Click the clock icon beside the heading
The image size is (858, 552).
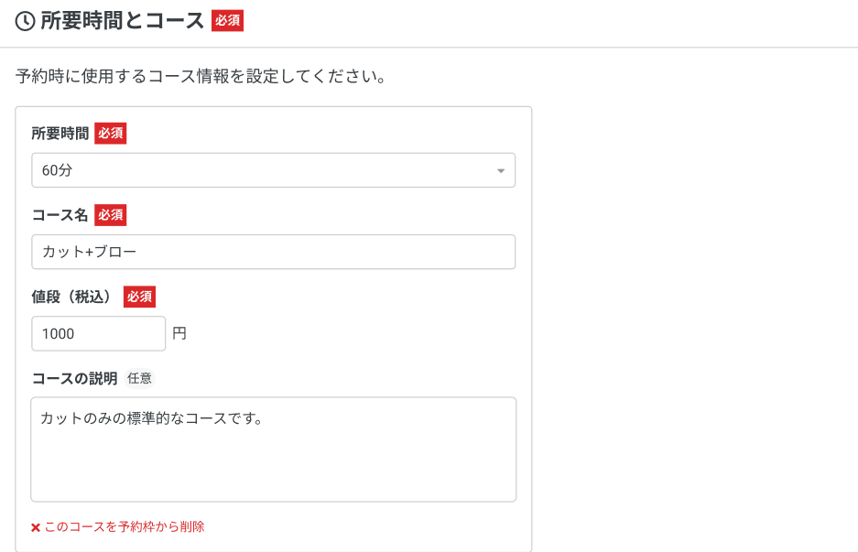tap(26, 22)
